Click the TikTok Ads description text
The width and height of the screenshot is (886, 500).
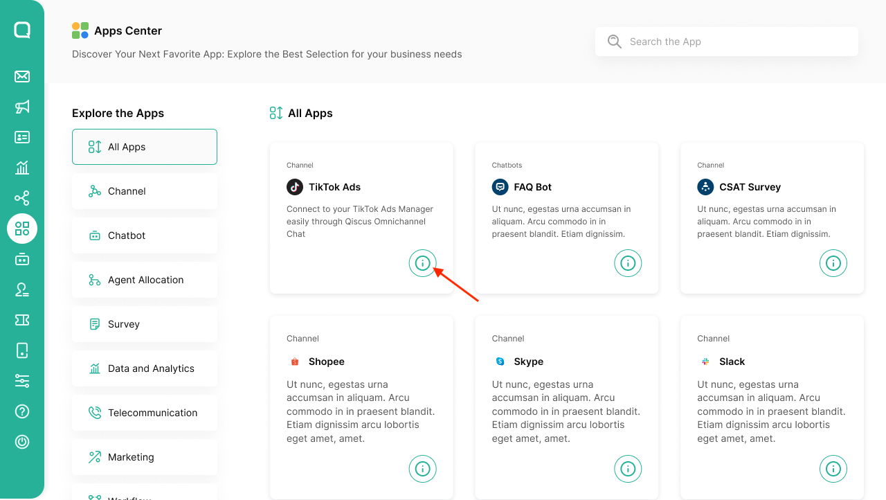(361, 222)
